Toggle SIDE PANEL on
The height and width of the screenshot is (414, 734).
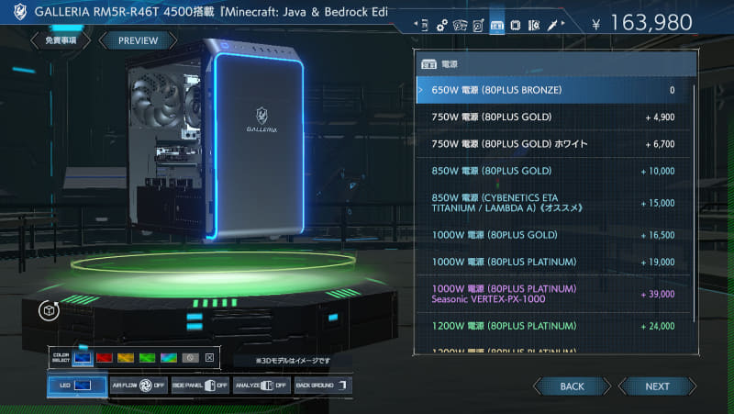tap(200, 386)
